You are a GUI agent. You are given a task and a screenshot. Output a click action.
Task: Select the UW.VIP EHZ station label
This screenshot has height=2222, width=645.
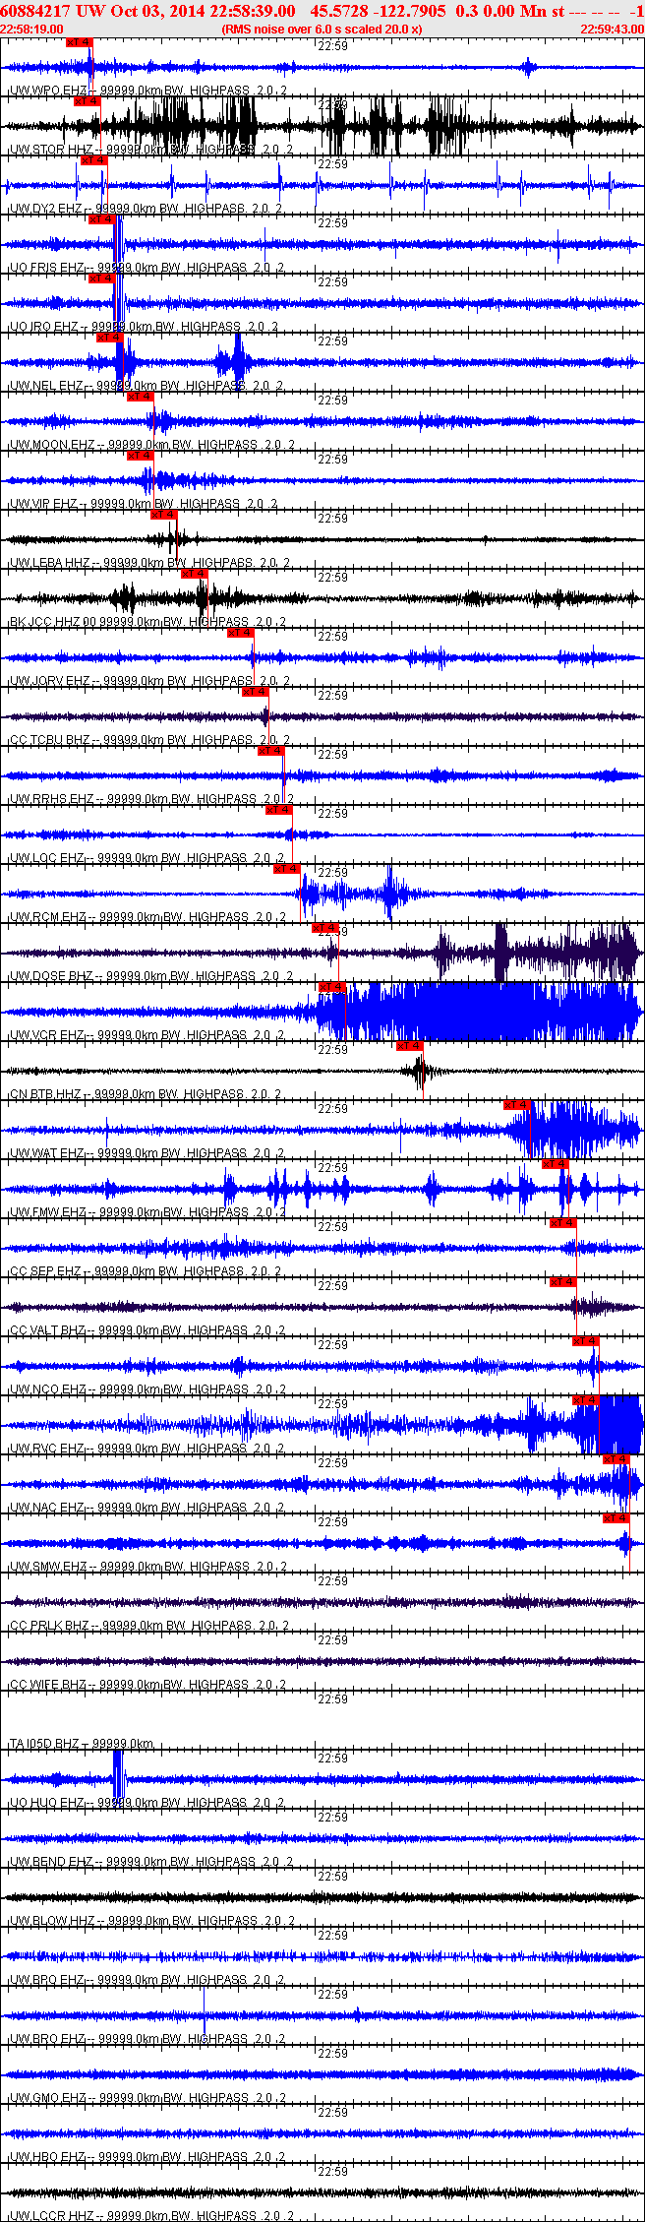tap(43, 504)
